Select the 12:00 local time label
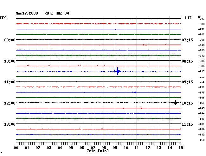Image resolution: width=206 pixels, height=156 pixels. (10, 103)
